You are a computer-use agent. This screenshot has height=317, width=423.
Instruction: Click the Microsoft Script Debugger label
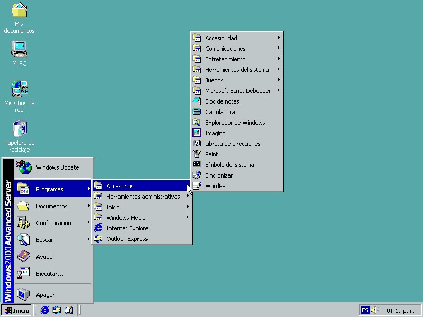pos(238,91)
